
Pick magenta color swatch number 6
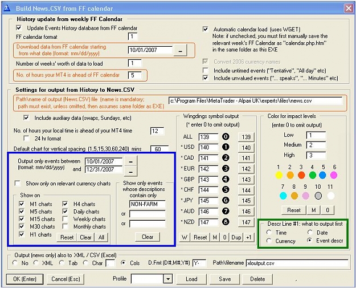334,175
